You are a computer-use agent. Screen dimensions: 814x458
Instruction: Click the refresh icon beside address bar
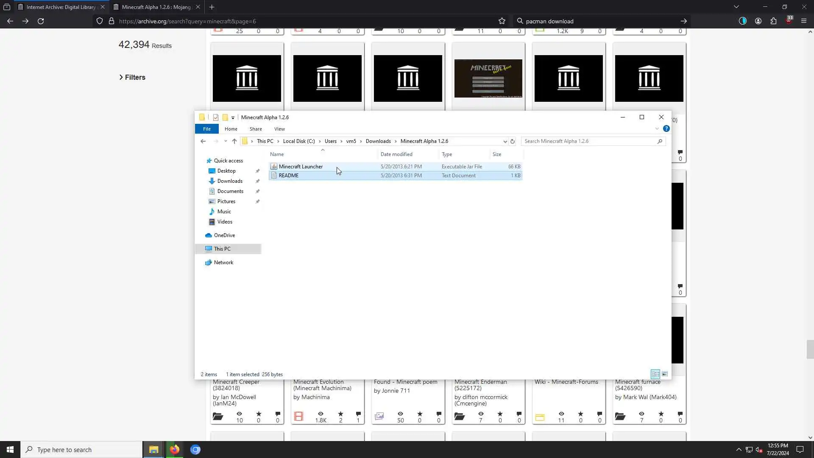coord(513,141)
